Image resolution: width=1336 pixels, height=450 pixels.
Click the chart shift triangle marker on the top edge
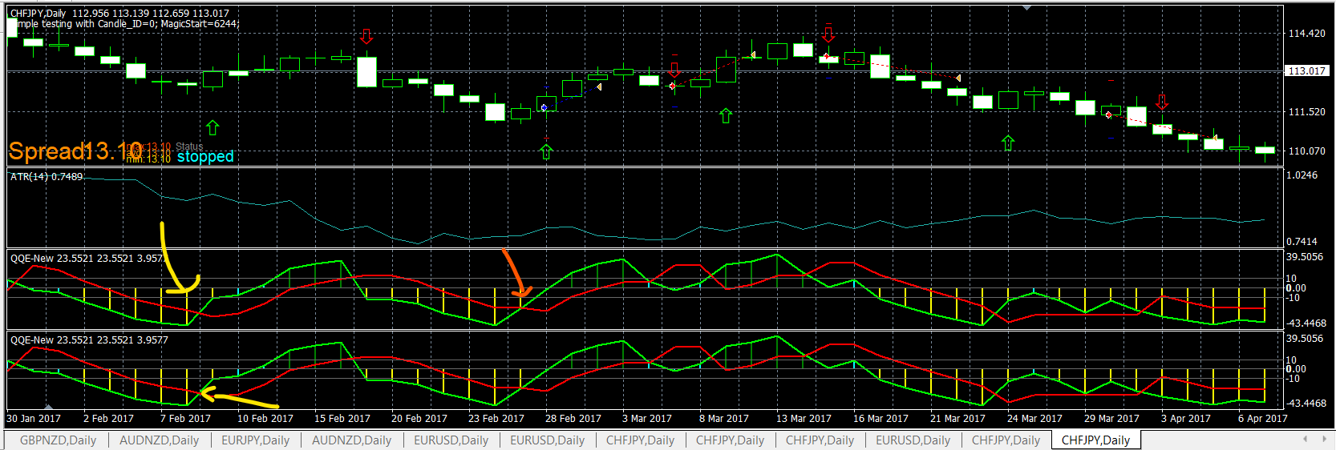click(1027, 8)
